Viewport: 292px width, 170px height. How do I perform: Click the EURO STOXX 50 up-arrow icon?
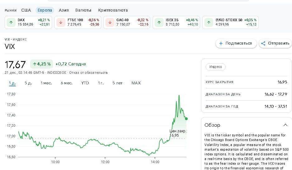pos(208,22)
